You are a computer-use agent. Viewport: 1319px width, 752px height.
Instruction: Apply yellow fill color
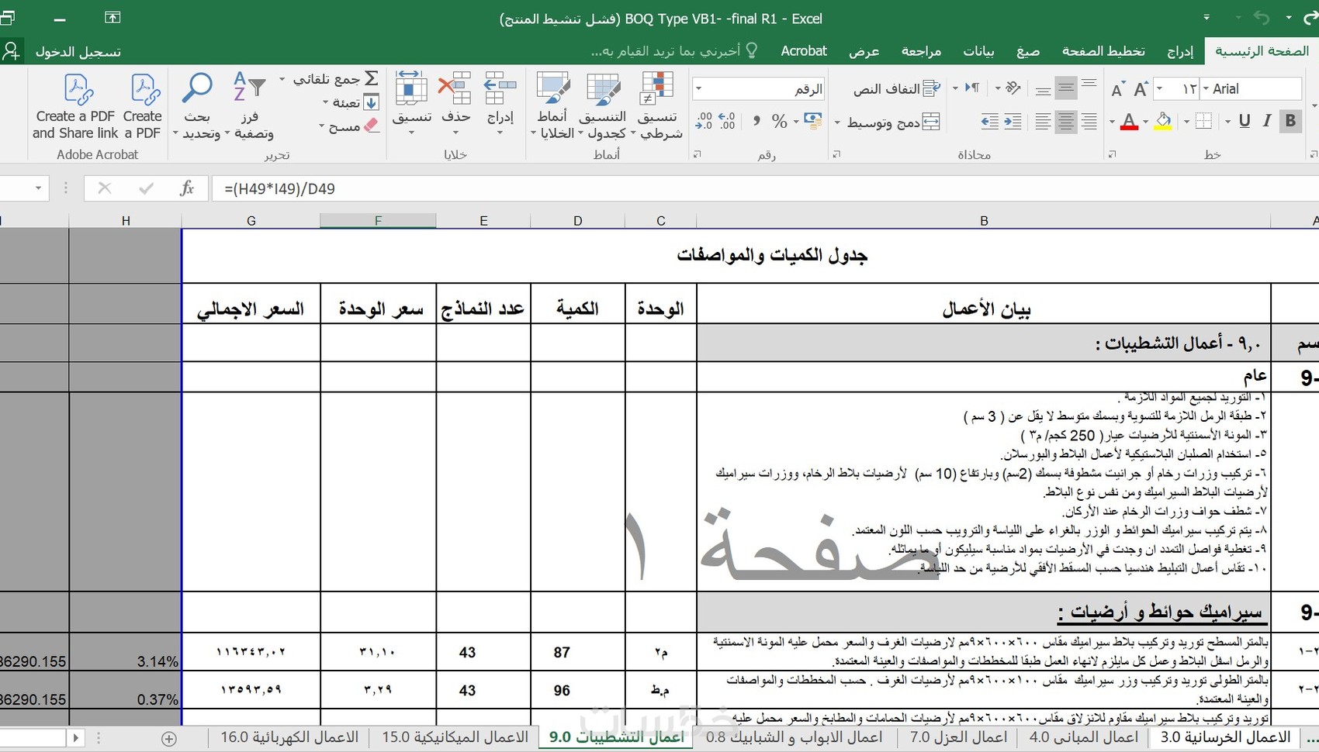point(1163,121)
